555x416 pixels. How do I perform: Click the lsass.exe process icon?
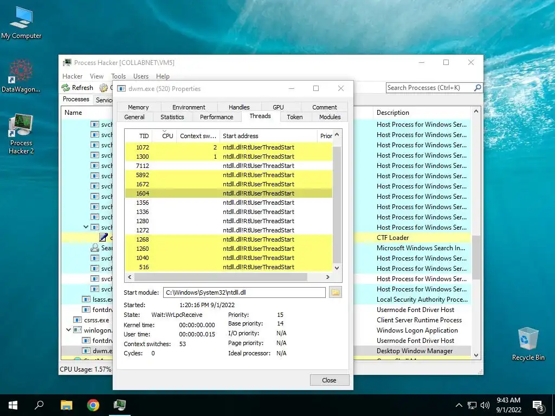(x=86, y=299)
